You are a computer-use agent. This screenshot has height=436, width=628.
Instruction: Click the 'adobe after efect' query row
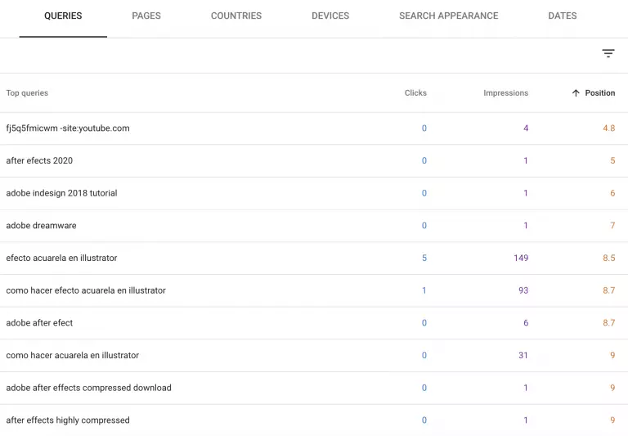(39, 323)
